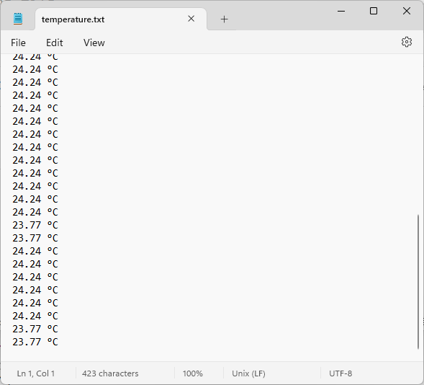The image size is (424, 385).
Task: Click the first 23.77 °C line
Action: (x=35, y=225)
